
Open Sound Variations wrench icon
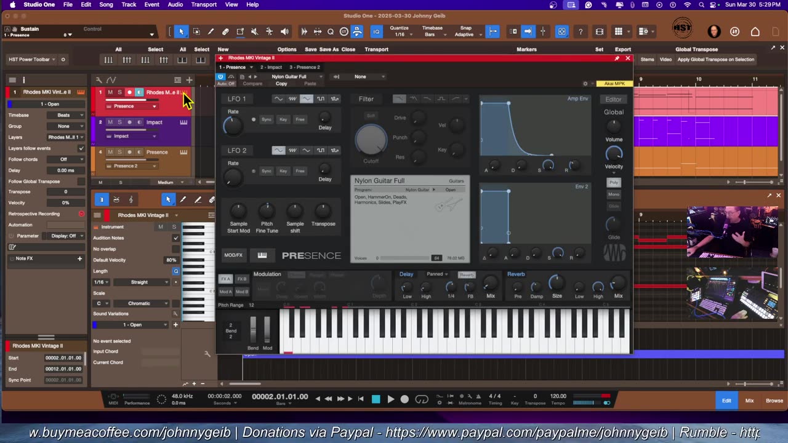[175, 314]
